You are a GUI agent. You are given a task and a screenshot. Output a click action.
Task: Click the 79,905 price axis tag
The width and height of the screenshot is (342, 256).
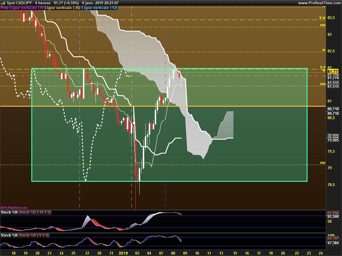(333, 140)
